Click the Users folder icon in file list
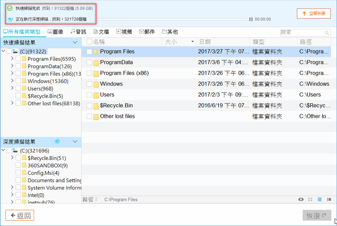Screen dimensions: 337x226 96,95
